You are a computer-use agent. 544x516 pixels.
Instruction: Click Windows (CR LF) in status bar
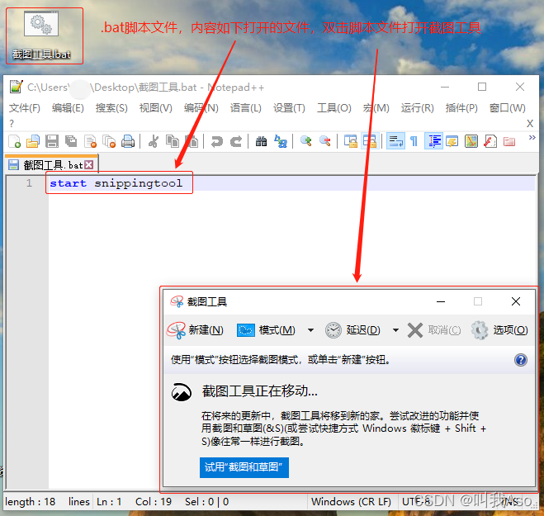pyautogui.click(x=351, y=502)
